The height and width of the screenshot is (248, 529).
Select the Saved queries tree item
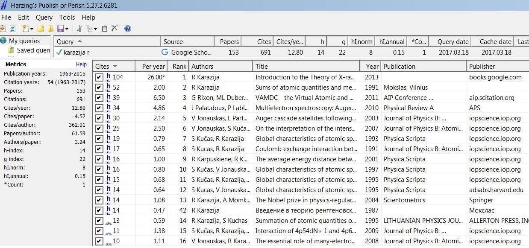point(33,50)
